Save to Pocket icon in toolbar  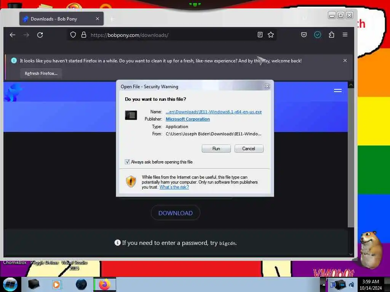pos(304,35)
